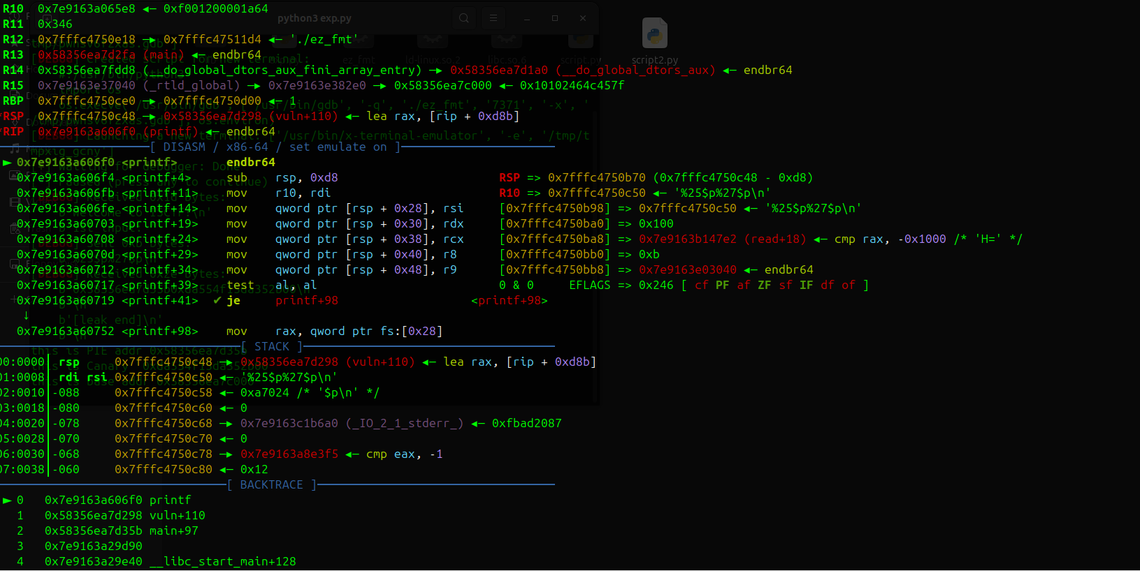Click '(__do_global_dtors_aux)' in the R14 row
1140x571 pixels.
click(635, 70)
